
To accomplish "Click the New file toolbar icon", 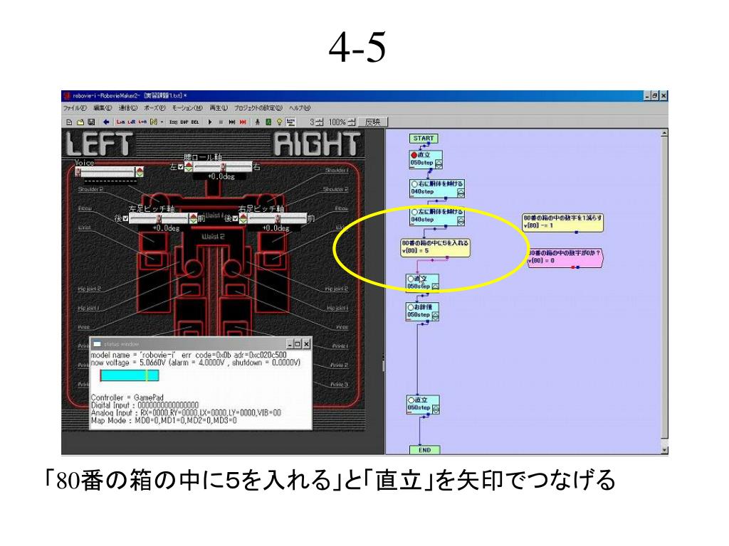I will [69, 122].
